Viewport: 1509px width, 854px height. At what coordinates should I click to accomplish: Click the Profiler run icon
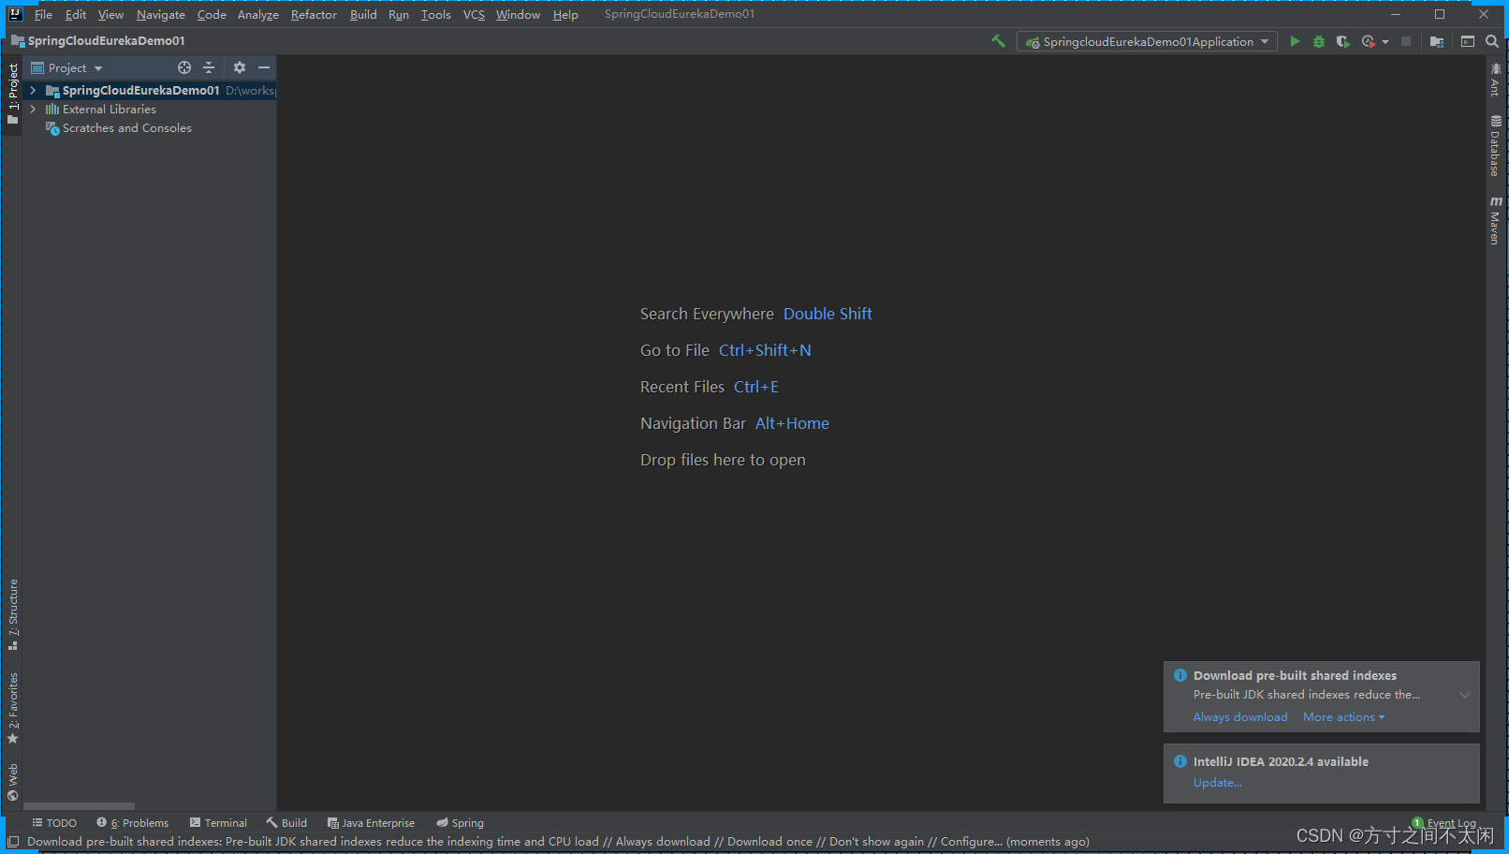point(1368,41)
